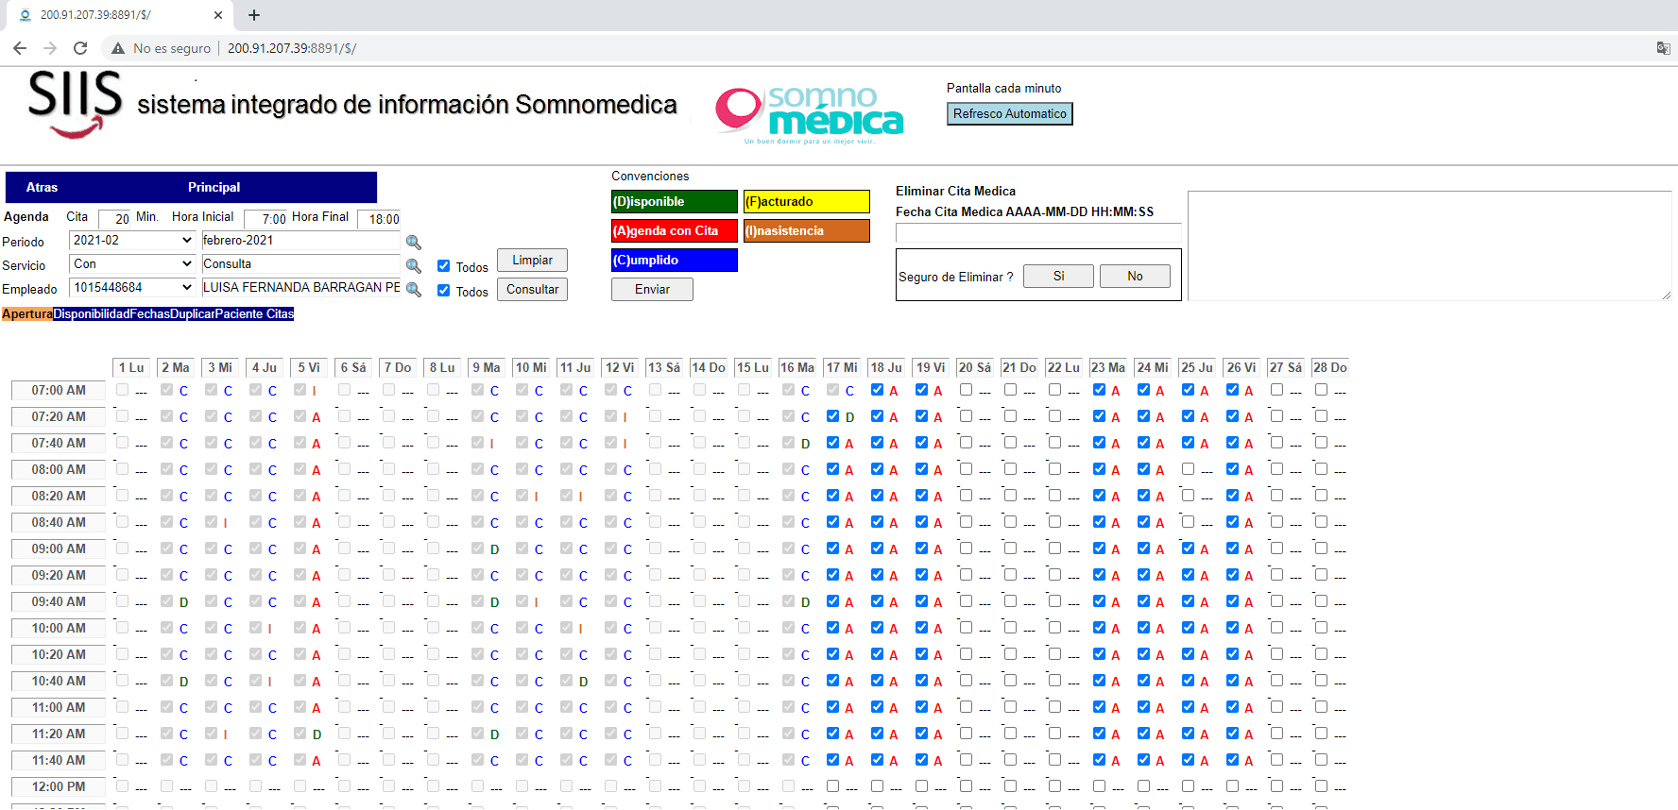Open a new browser tab with plus icon
Screen dimensions: 1678x810
click(x=254, y=15)
